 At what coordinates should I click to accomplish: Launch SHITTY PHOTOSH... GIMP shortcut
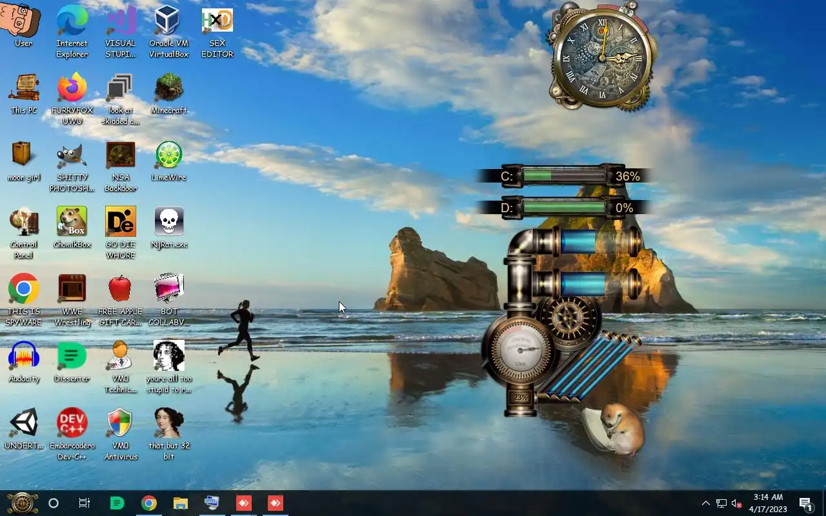72,166
